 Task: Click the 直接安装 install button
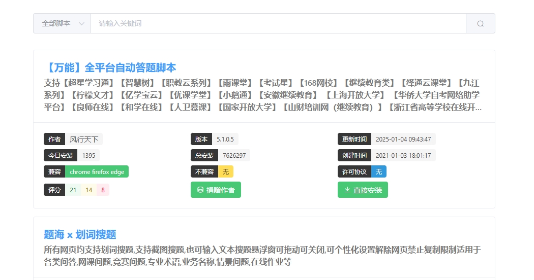tap(363, 190)
